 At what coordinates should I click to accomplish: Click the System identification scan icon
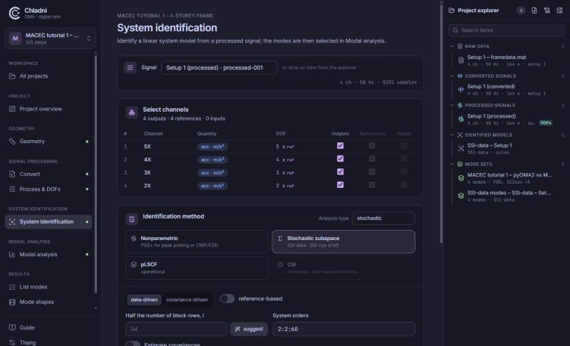pos(12,222)
